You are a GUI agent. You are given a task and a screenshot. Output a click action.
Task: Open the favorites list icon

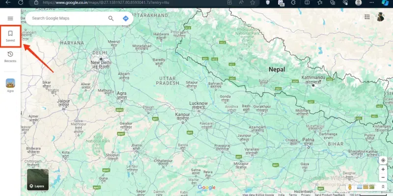click(x=320, y=2)
